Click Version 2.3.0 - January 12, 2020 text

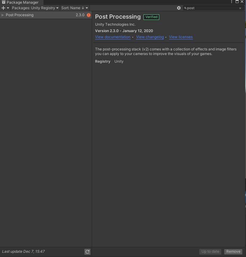point(124,31)
